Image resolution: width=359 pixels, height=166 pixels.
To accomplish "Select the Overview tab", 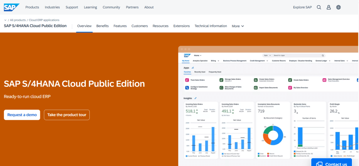I will point(84,26).
